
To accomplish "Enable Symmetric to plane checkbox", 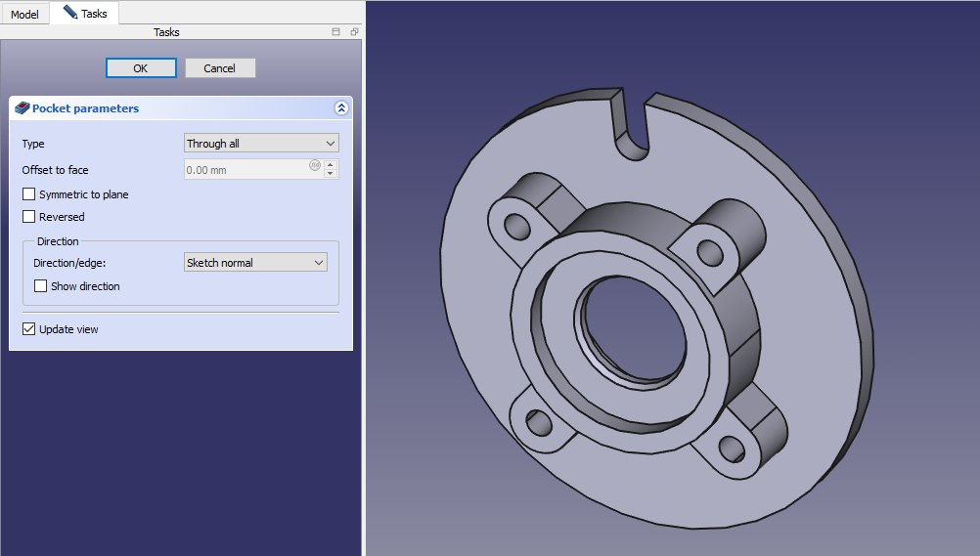I will (x=29, y=194).
